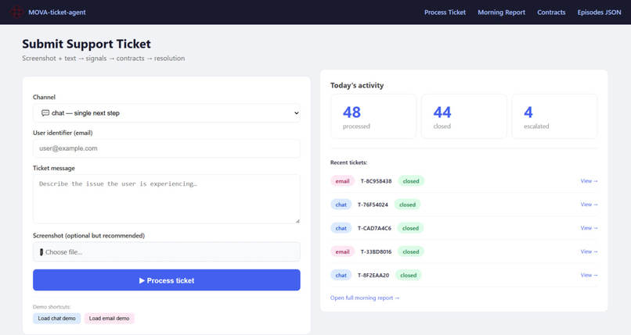Viewport: 631px width, 335px height.
Task: Click the 44 closed stat card
Action: coord(464,116)
